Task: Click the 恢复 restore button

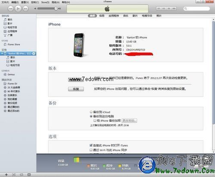Action: click(76, 89)
